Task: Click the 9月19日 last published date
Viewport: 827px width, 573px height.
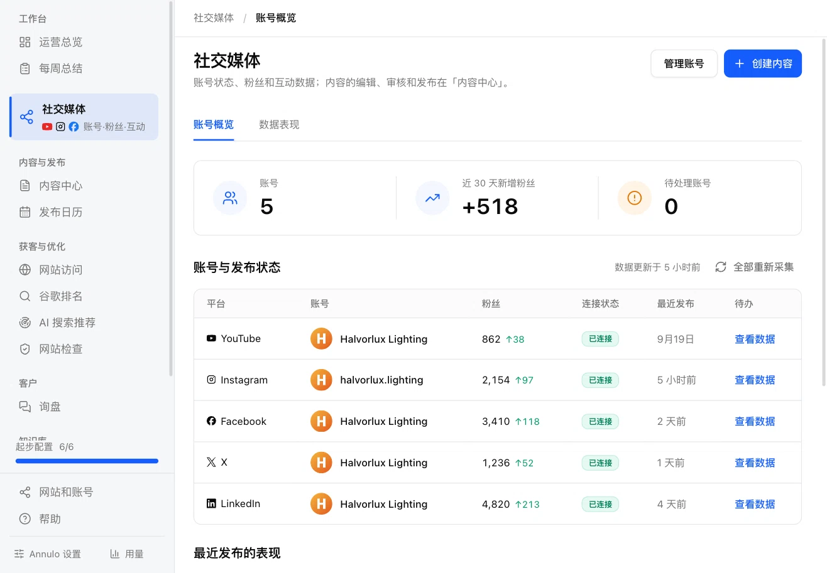Action: [x=676, y=339]
